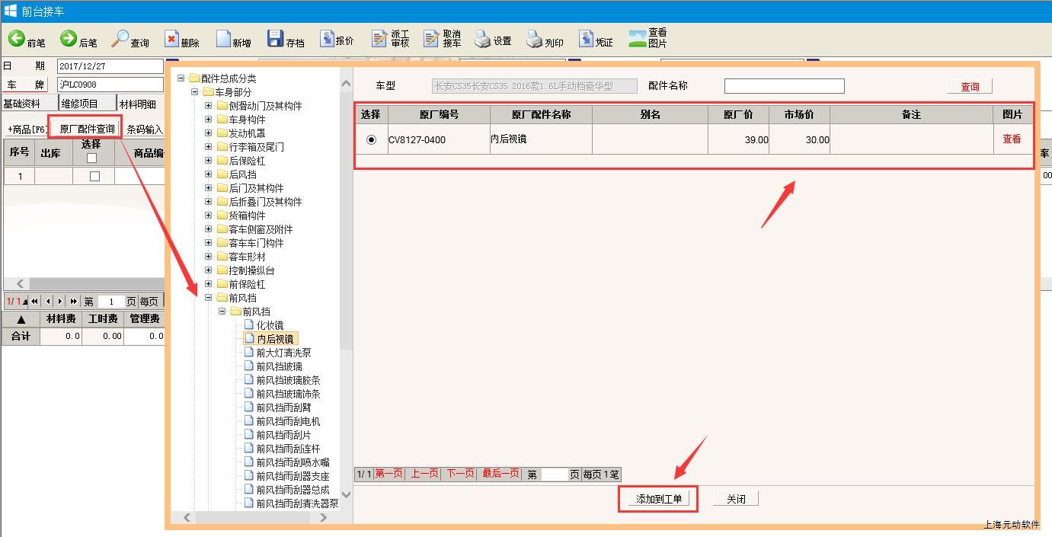Open 查看图片 picture viewer icon
Image resolution: width=1052 pixels, height=537 pixels.
pos(638,39)
